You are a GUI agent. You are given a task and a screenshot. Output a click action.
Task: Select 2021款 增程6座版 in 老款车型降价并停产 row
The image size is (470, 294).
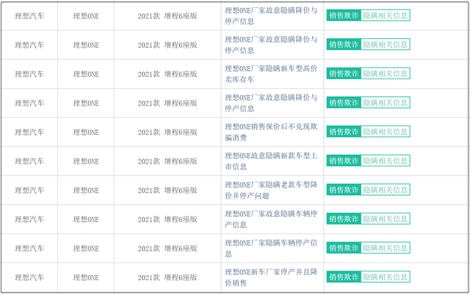click(167, 190)
